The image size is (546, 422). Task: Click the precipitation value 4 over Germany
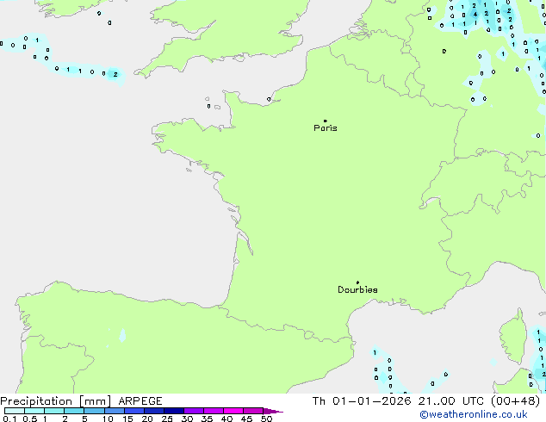(475, 15)
